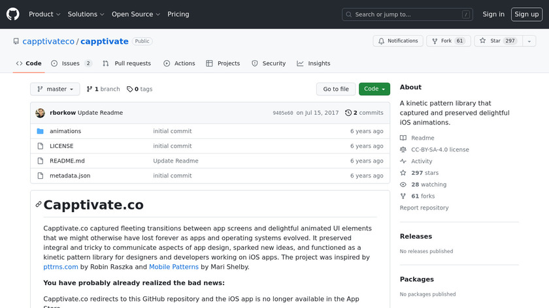Screen dimensions: 549x308
Task: Fork the capptivate repository
Action: pos(448,41)
